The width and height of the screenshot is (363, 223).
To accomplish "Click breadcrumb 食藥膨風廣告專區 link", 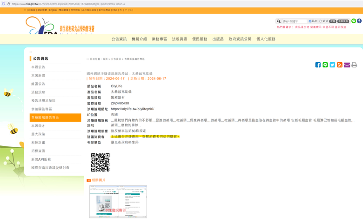I will pyautogui.click(x=134, y=59).
